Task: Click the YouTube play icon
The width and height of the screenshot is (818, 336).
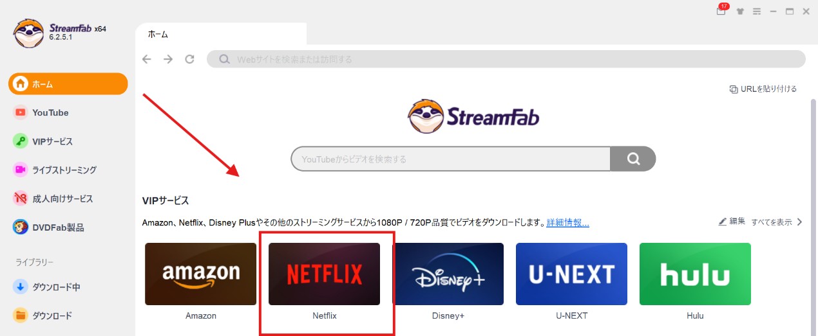Action: 21,112
